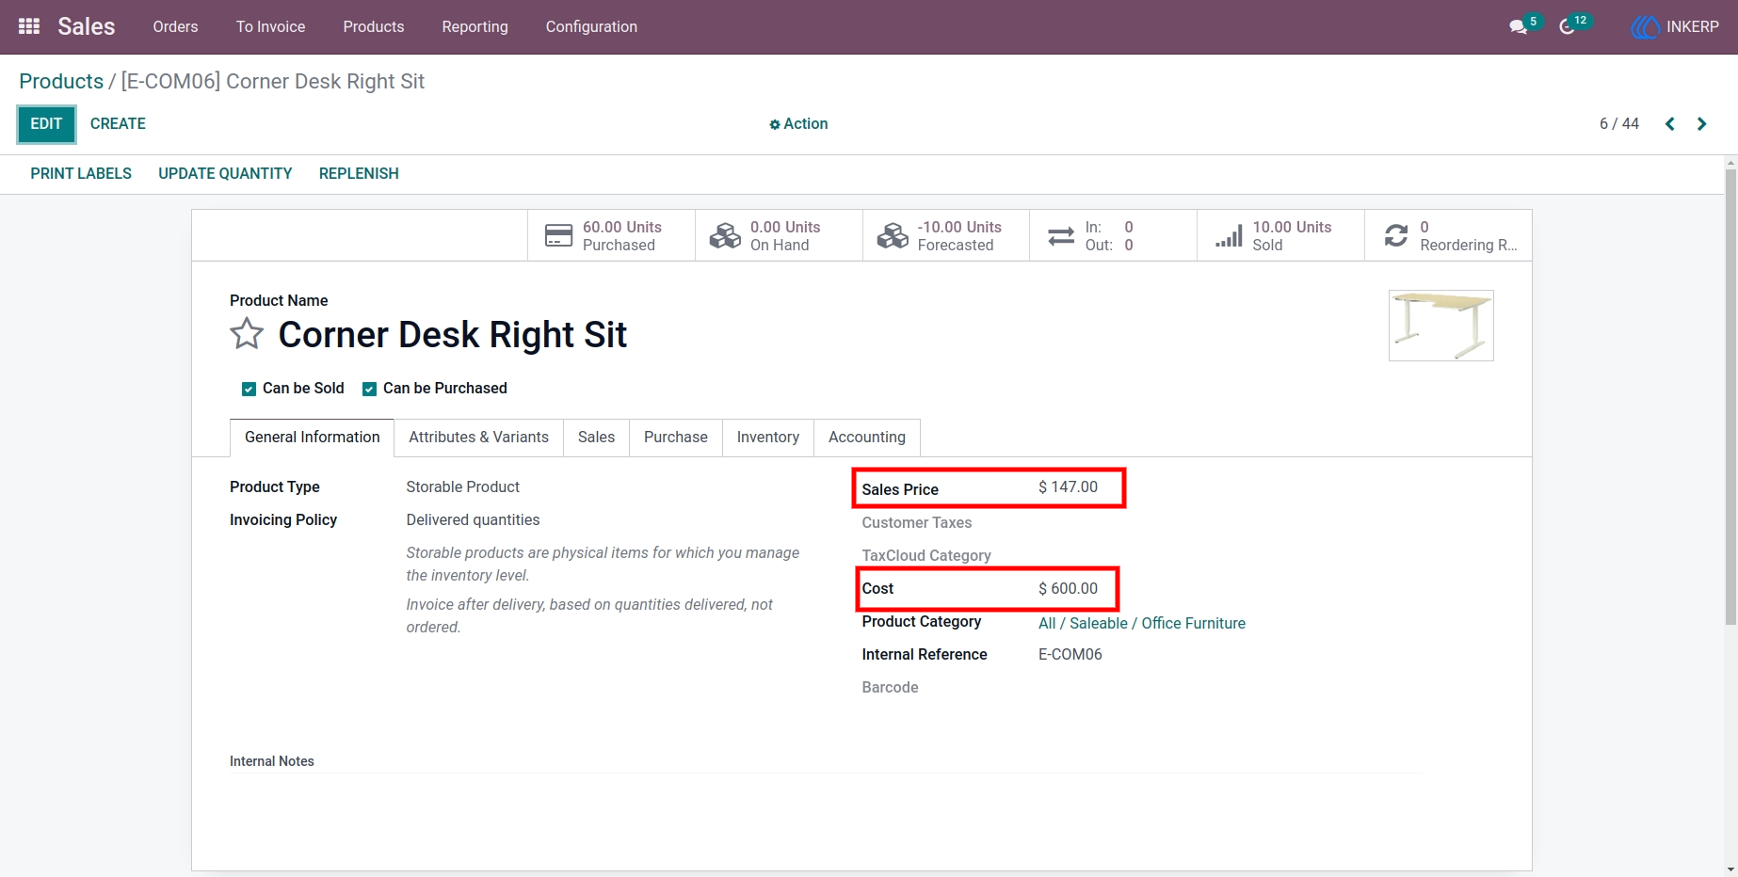Click the corner desk product thumbnail
The image size is (1738, 877).
point(1440,326)
